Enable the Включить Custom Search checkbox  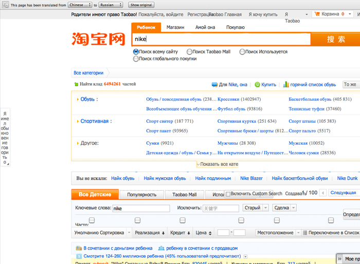[x=228, y=194]
